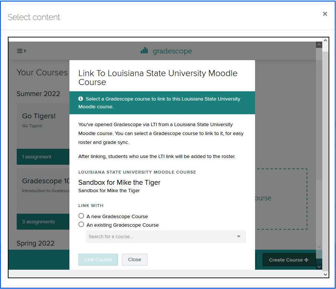
Task: Select A new Gradescope Course option
Action: tap(81, 216)
